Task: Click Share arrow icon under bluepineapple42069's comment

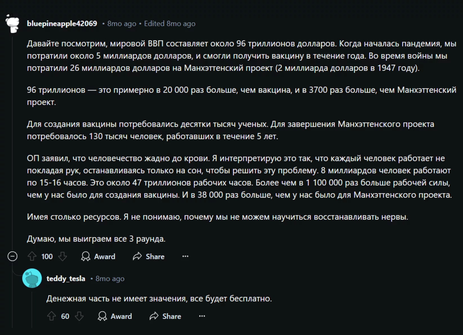Action: [x=137, y=256]
